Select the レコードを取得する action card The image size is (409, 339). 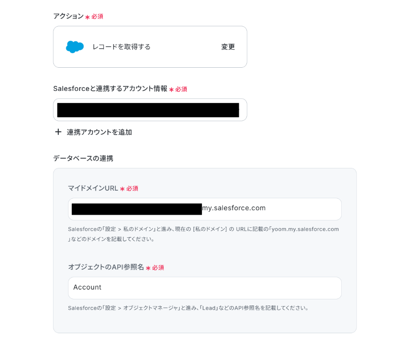click(150, 47)
